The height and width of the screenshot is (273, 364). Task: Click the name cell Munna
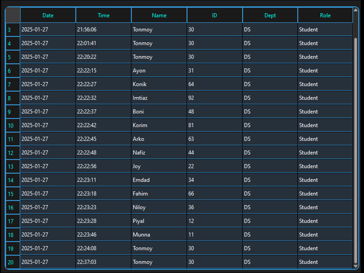159,235
